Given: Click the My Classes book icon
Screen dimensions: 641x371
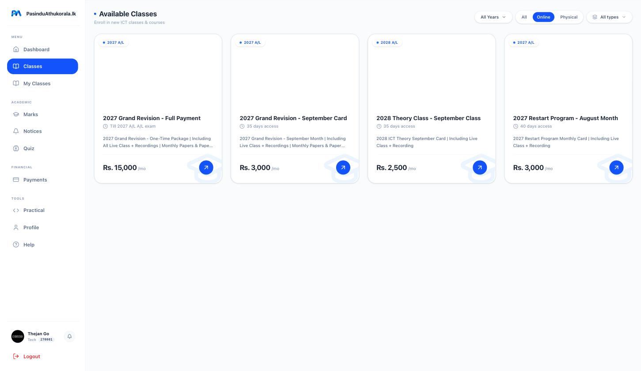Looking at the screenshot, I should click(x=16, y=83).
